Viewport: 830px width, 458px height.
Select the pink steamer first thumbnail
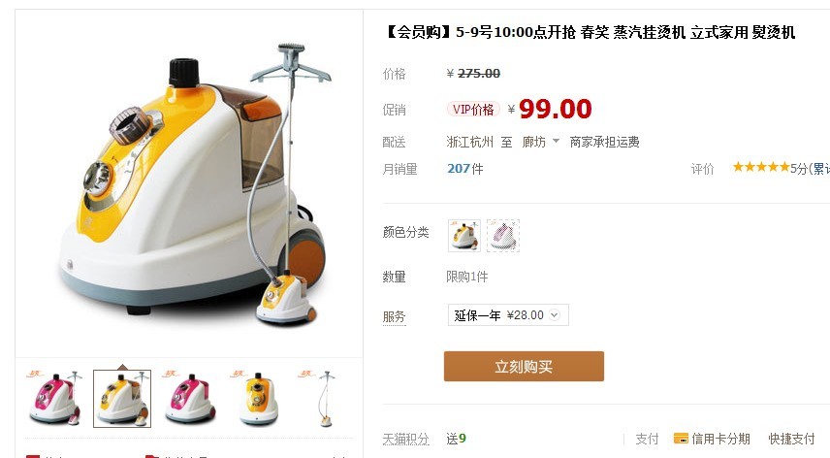(x=54, y=399)
